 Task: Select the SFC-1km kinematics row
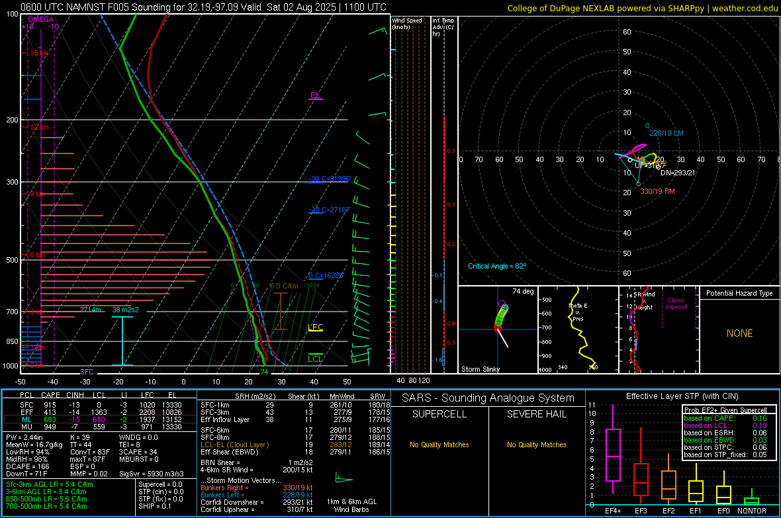click(295, 405)
